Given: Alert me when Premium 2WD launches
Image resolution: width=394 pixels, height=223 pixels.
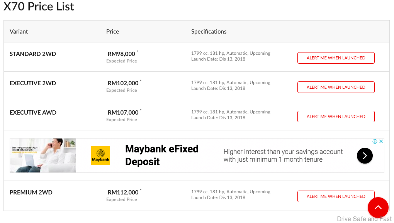Looking at the screenshot, I should 336,196.
